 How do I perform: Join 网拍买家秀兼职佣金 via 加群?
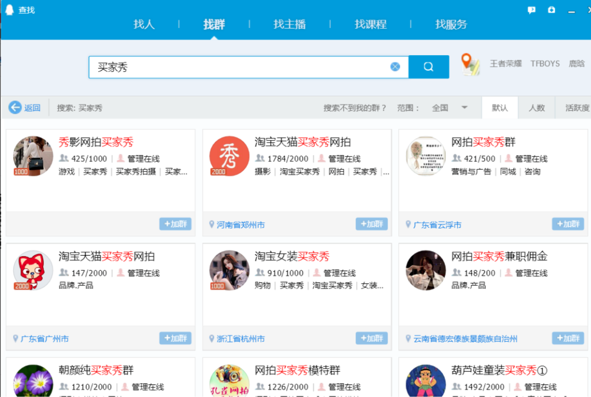[568, 338]
